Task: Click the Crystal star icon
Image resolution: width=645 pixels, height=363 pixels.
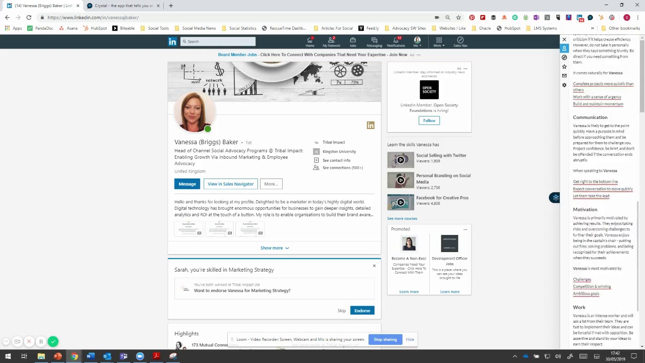Action: (x=564, y=67)
